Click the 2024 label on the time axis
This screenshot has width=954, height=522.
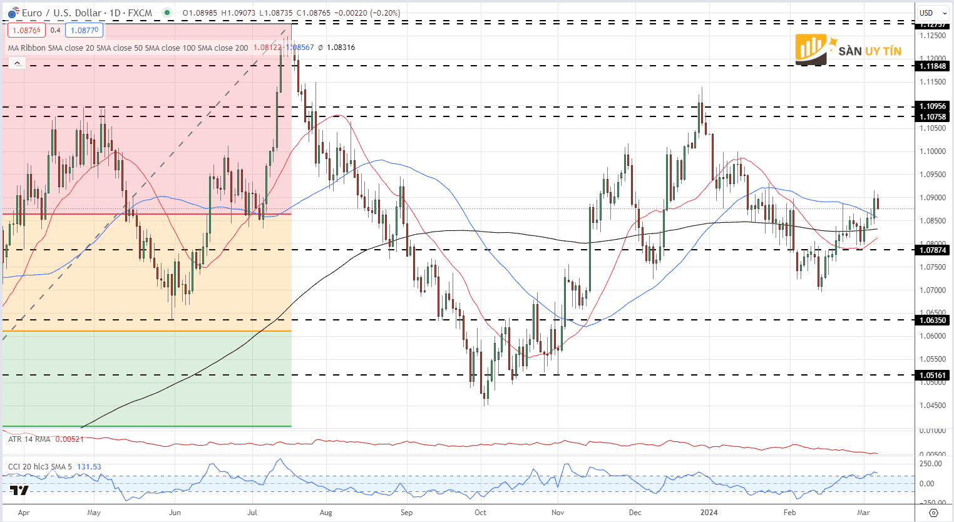coord(709,513)
